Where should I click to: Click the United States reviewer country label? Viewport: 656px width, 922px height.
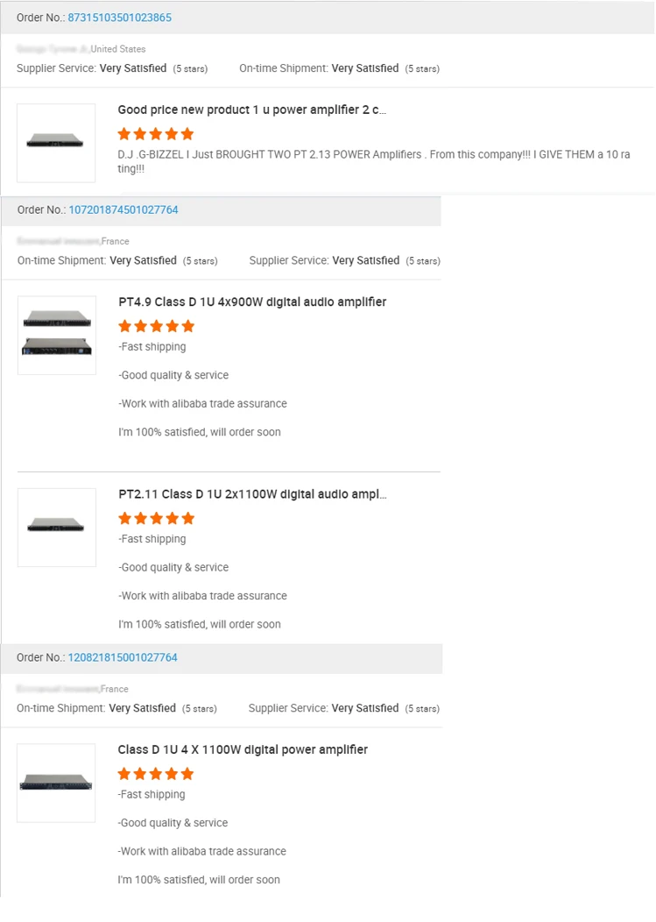click(x=118, y=49)
